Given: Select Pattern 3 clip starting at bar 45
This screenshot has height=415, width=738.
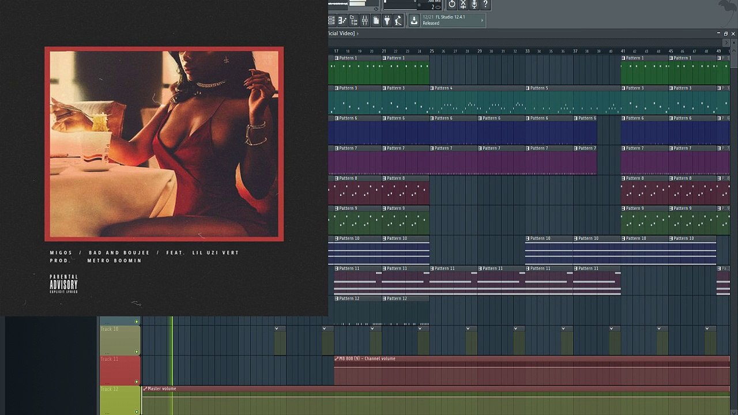Looking at the screenshot, I should click(x=692, y=100).
